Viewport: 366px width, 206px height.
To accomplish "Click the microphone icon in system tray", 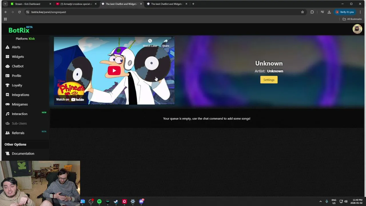I will click(327, 201).
